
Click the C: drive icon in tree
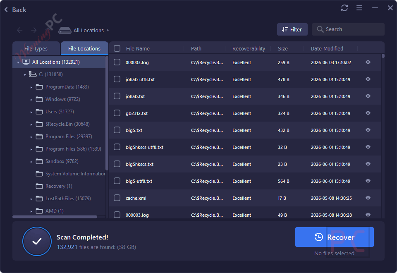click(32, 74)
